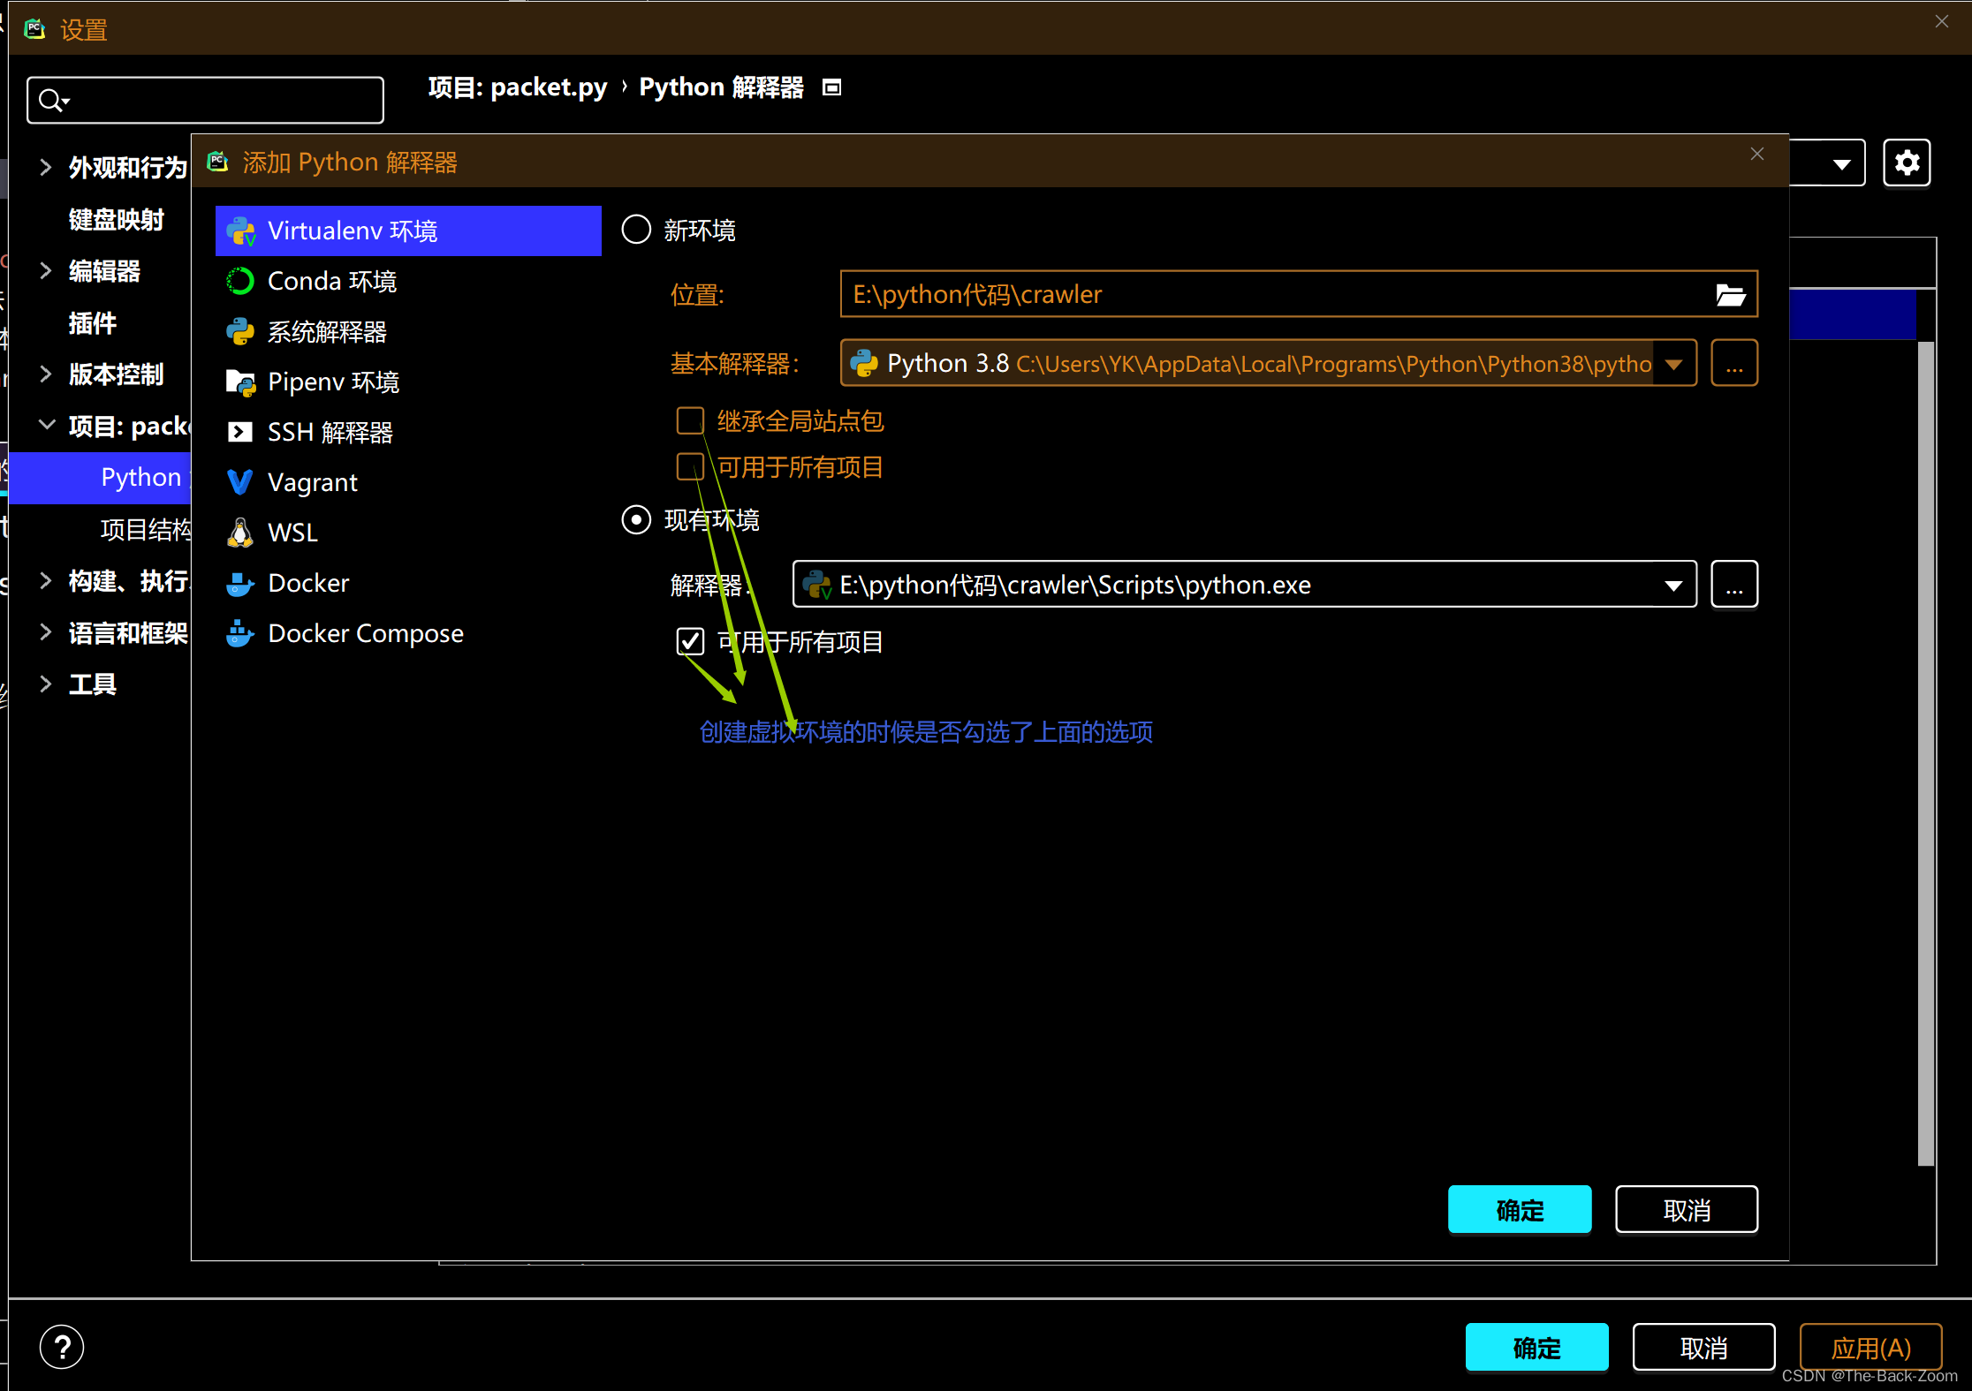Click 取消 in Add Interpreter dialog
This screenshot has height=1391, width=1972.
coord(1687,1210)
